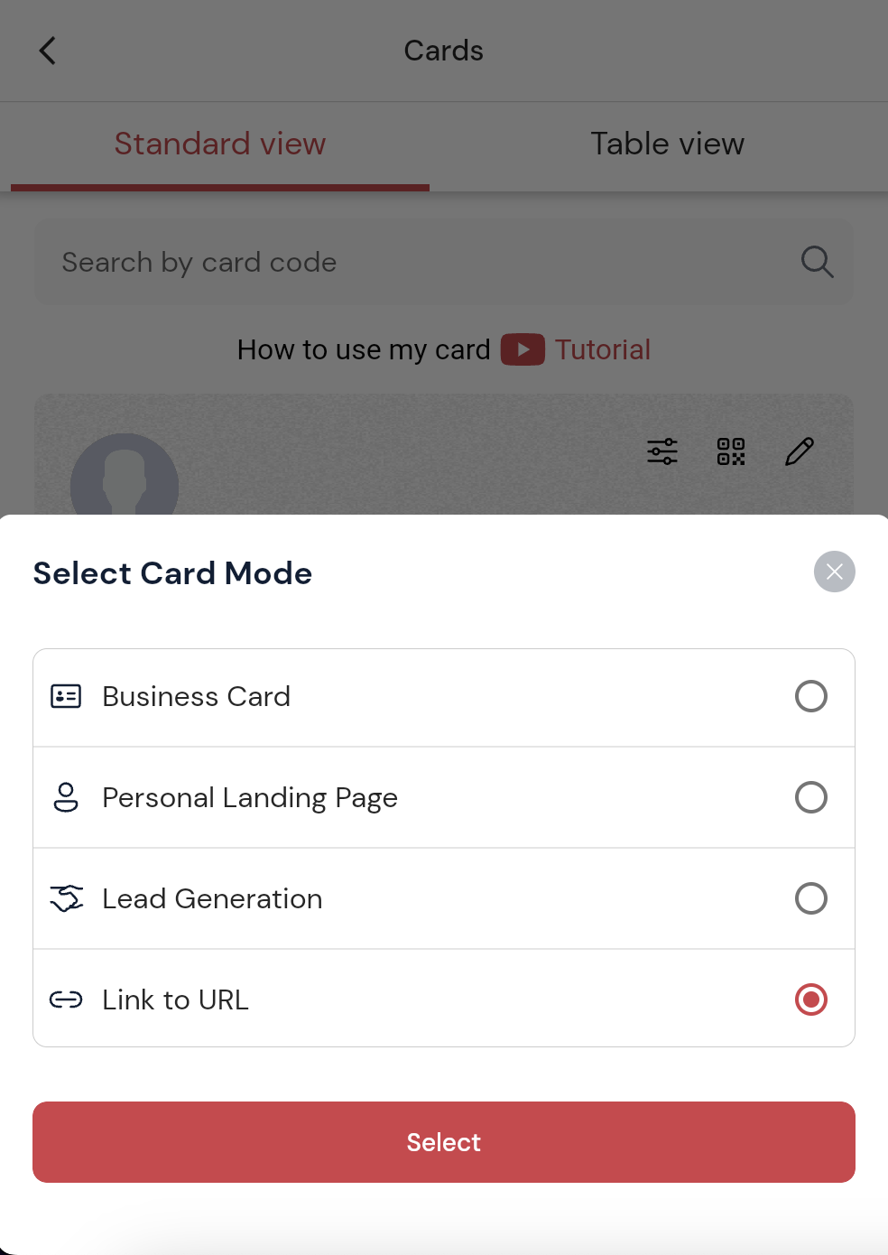This screenshot has width=888, height=1255.
Task: Edit card using the pencil icon
Action: coord(800,451)
